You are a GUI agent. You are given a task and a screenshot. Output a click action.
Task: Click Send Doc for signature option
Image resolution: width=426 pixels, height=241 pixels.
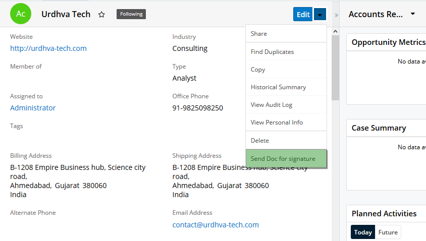click(x=286, y=158)
